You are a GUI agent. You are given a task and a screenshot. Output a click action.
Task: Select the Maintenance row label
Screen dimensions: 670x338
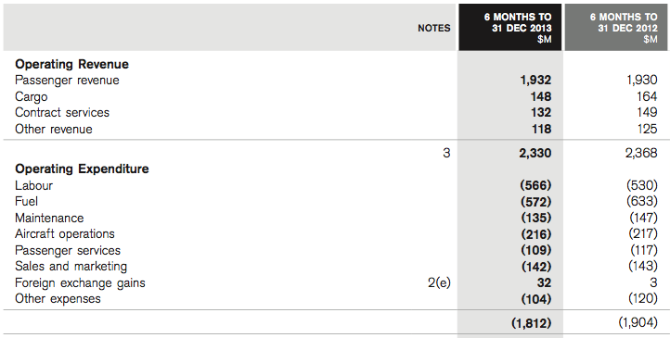[x=49, y=218]
